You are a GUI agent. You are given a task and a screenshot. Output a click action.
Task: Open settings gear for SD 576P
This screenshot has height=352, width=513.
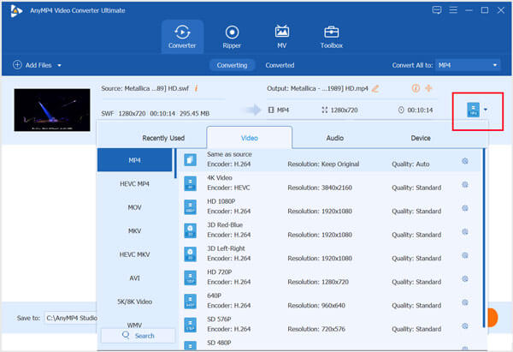pos(465,326)
